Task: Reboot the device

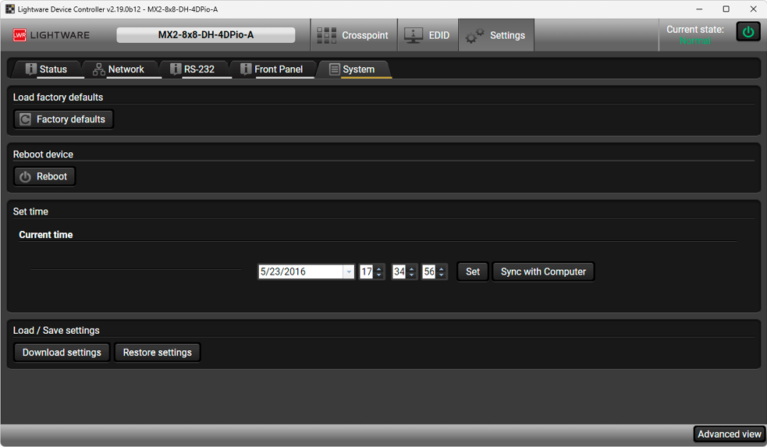Action: point(44,176)
